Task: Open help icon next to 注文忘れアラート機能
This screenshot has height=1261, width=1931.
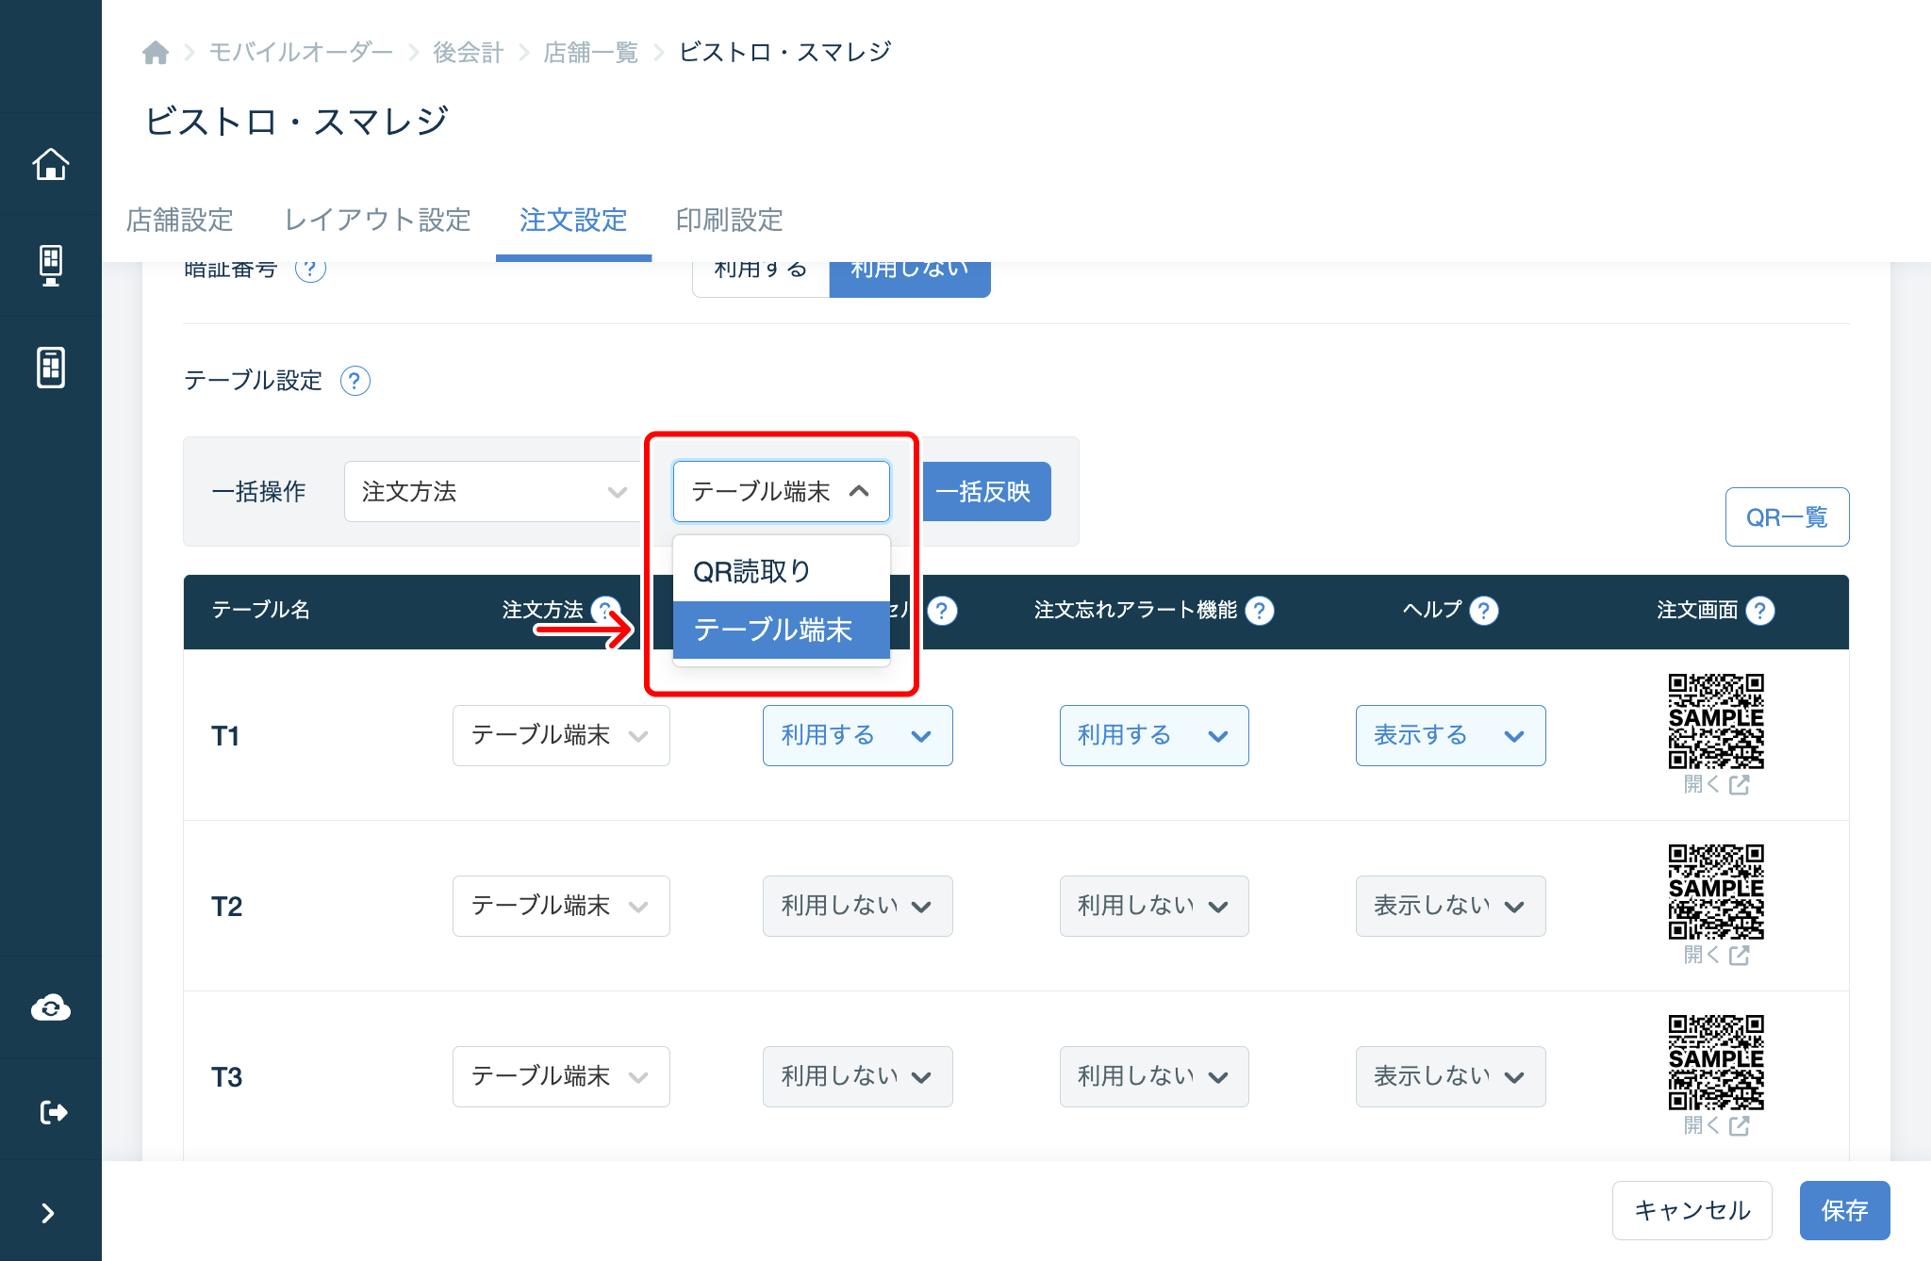Action: click(1260, 611)
